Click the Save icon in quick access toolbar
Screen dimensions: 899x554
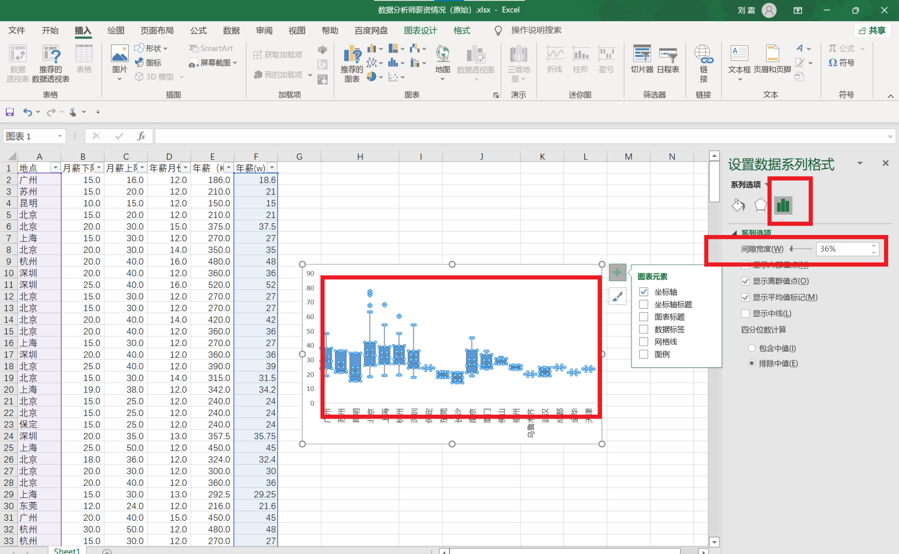(9, 112)
